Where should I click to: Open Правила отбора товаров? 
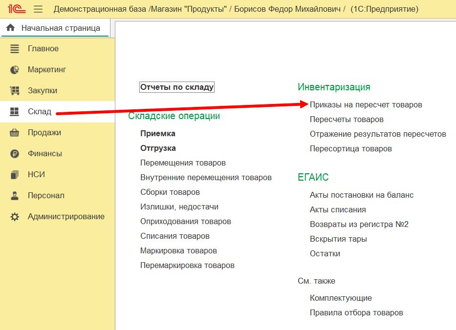tap(356, 312)
